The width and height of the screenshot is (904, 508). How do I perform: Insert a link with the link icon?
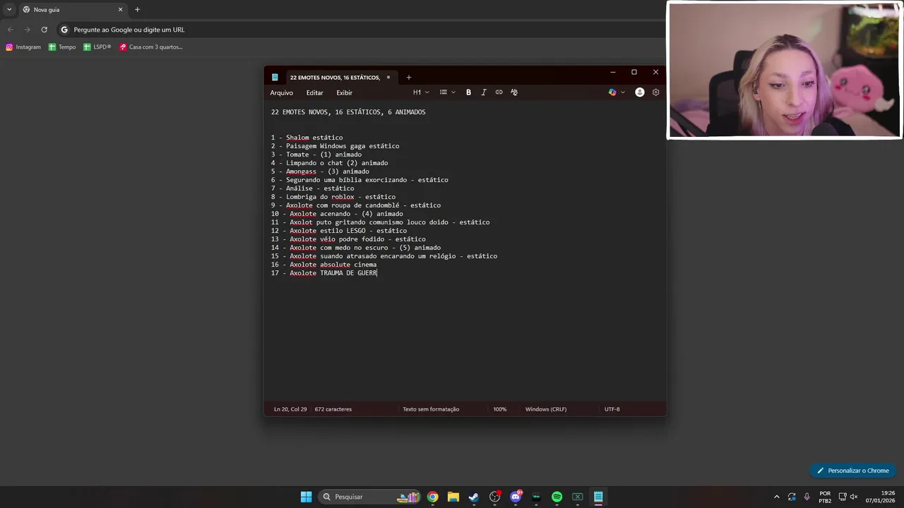coord(499,92)
